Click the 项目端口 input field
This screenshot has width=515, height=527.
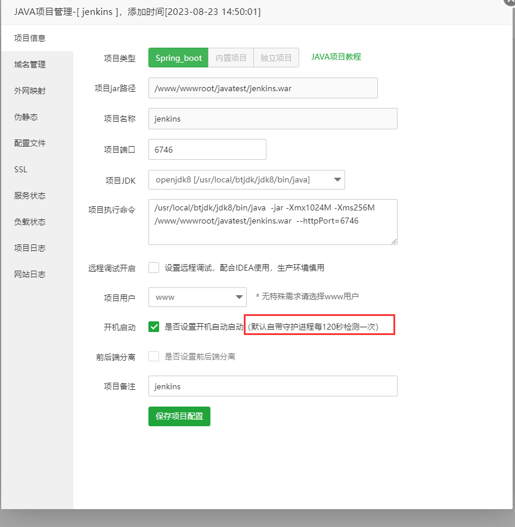[x=207, y=149]
